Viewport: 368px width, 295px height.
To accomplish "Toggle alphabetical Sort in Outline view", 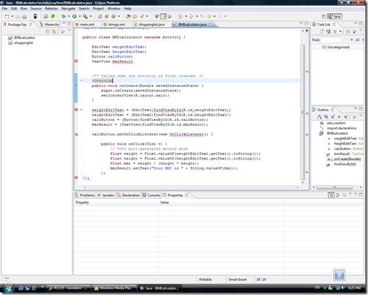I will point(320,116).
